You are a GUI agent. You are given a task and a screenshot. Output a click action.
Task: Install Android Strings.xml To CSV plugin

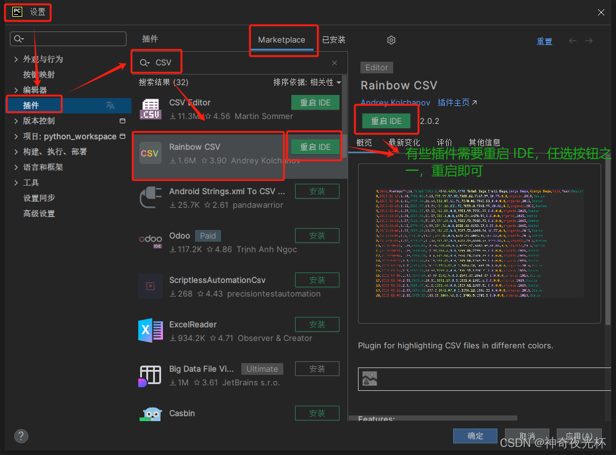(317, 191)
